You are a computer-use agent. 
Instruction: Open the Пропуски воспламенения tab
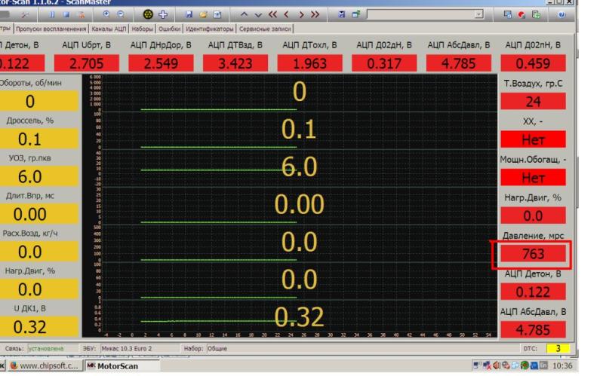[47, 29]
